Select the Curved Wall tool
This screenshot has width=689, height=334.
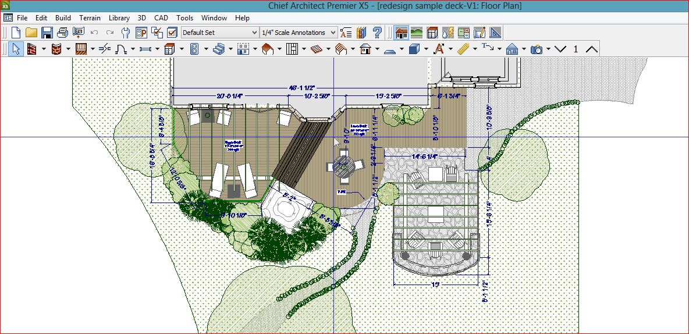click(56, 49)
